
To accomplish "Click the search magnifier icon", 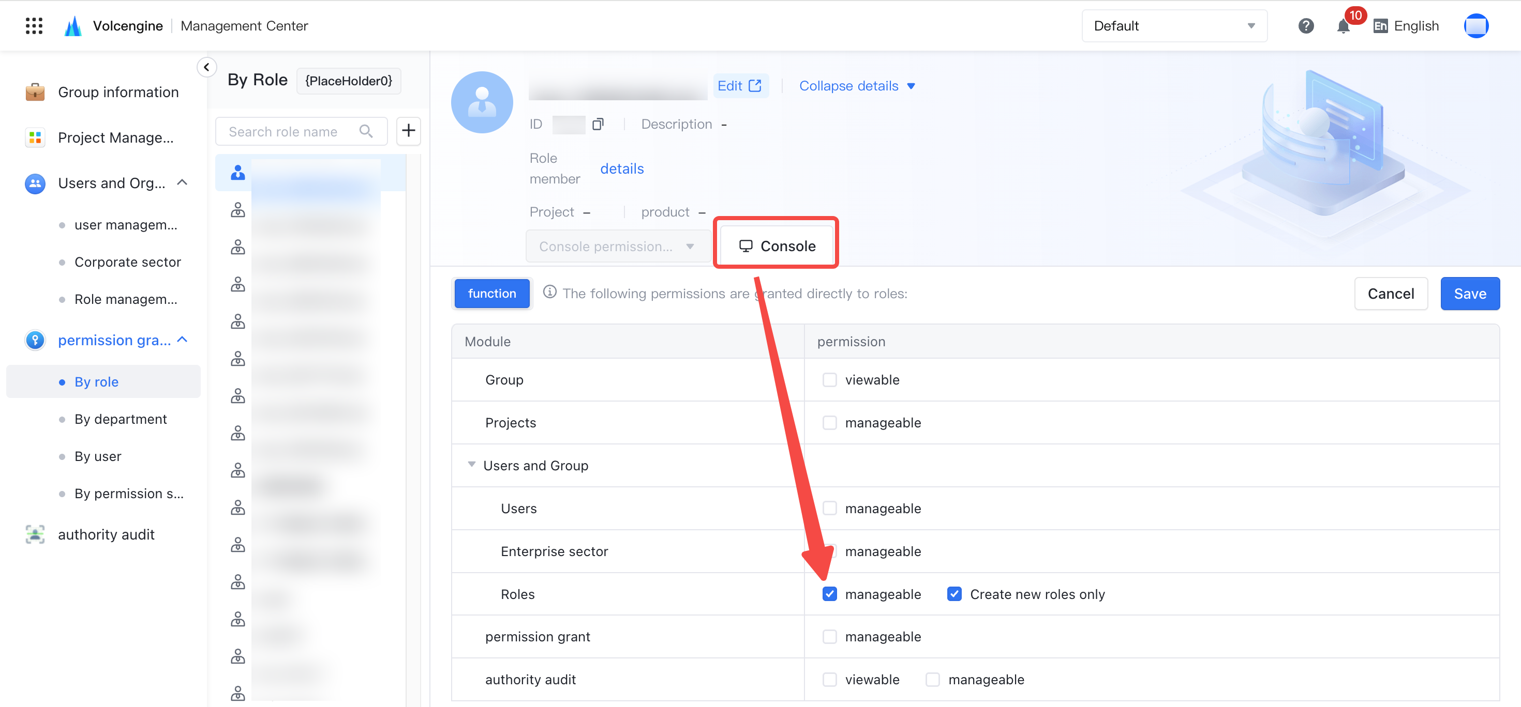I will 366,131.
